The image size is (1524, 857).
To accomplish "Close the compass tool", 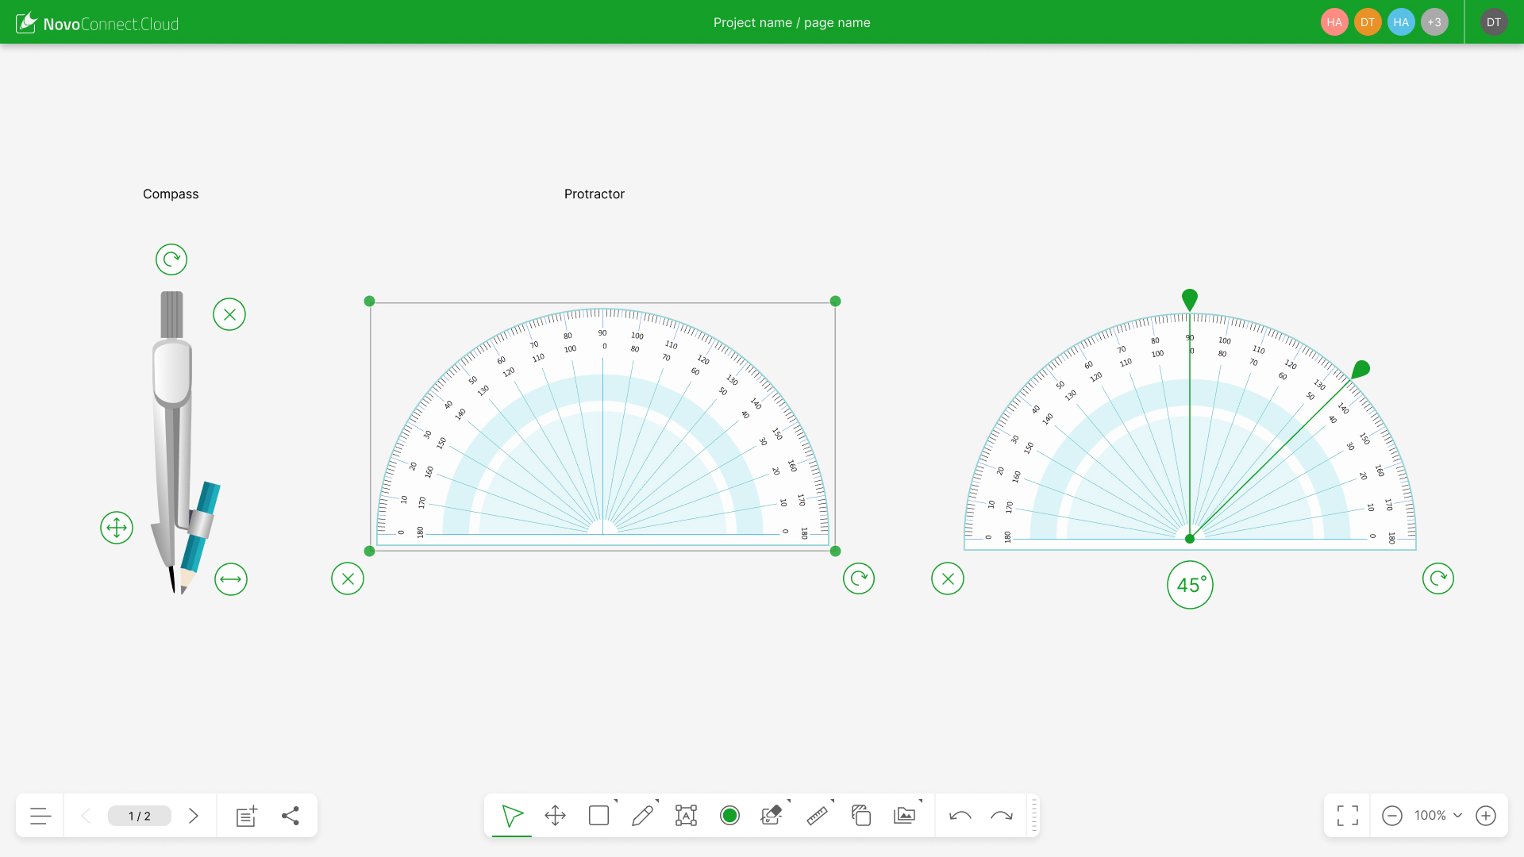I will point(229,314).
